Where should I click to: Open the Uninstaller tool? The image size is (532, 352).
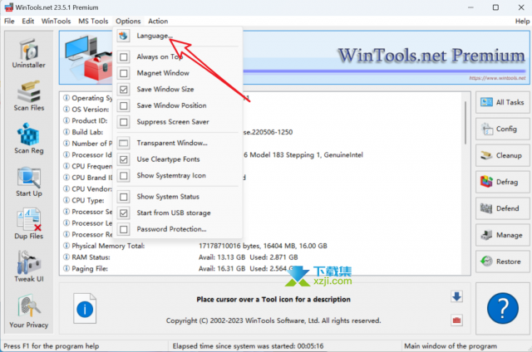pos(29,53)
